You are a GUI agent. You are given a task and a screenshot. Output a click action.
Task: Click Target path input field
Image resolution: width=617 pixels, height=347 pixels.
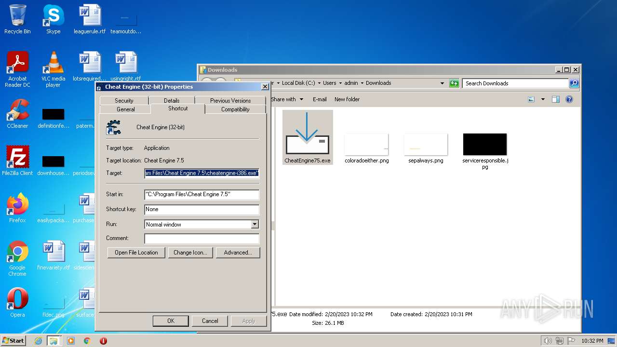click(x=201, y=173)
